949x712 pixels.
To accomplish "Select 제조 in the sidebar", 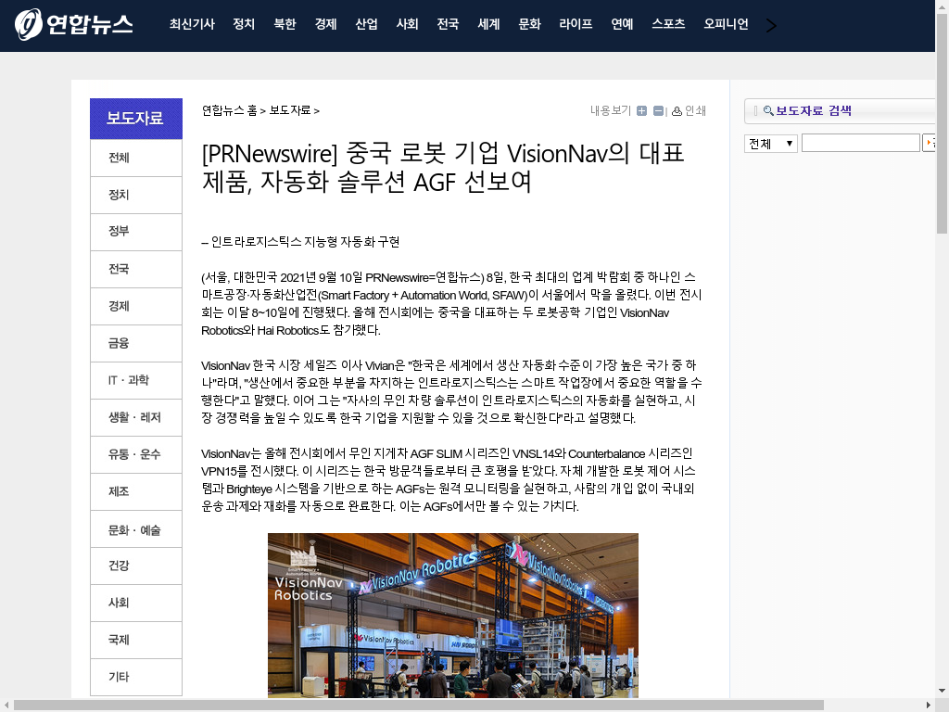I will [136, 491].
